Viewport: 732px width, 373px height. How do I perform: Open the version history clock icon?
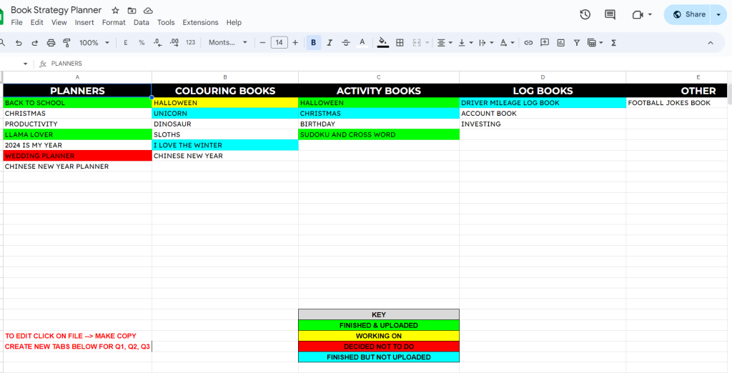585,14
